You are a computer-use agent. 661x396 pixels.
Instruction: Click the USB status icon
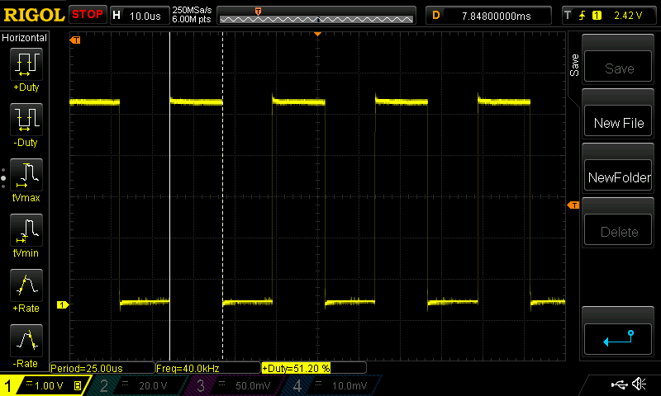tap(619, 384)
